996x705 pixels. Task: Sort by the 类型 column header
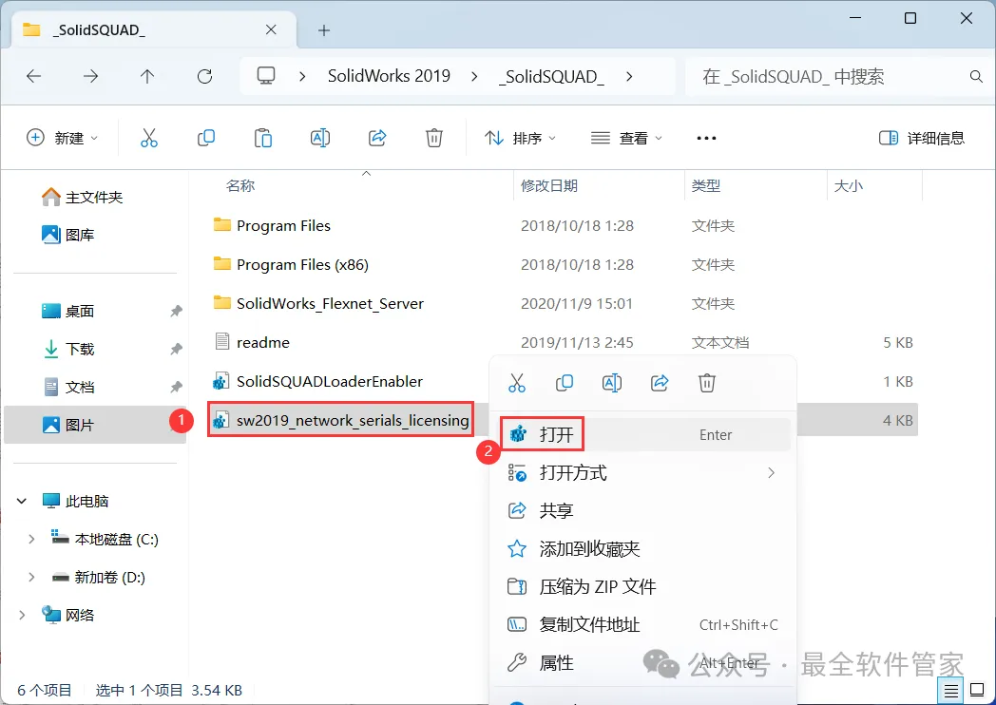[706, 186]
